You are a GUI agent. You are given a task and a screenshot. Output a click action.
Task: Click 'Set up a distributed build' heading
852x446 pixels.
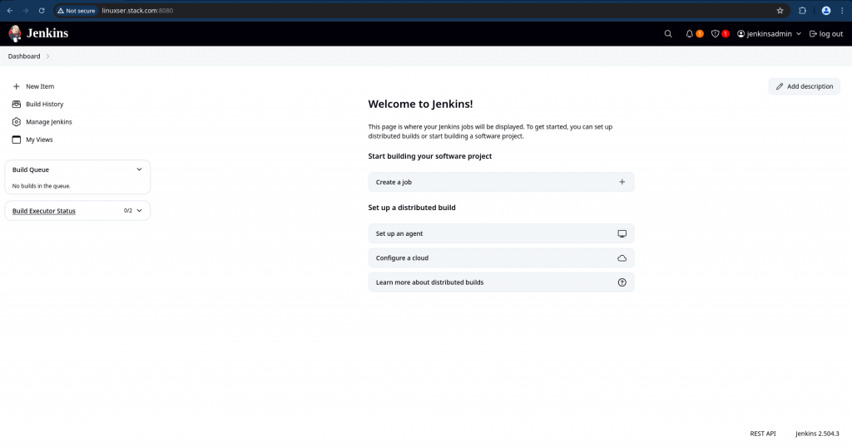pos(412,208)
